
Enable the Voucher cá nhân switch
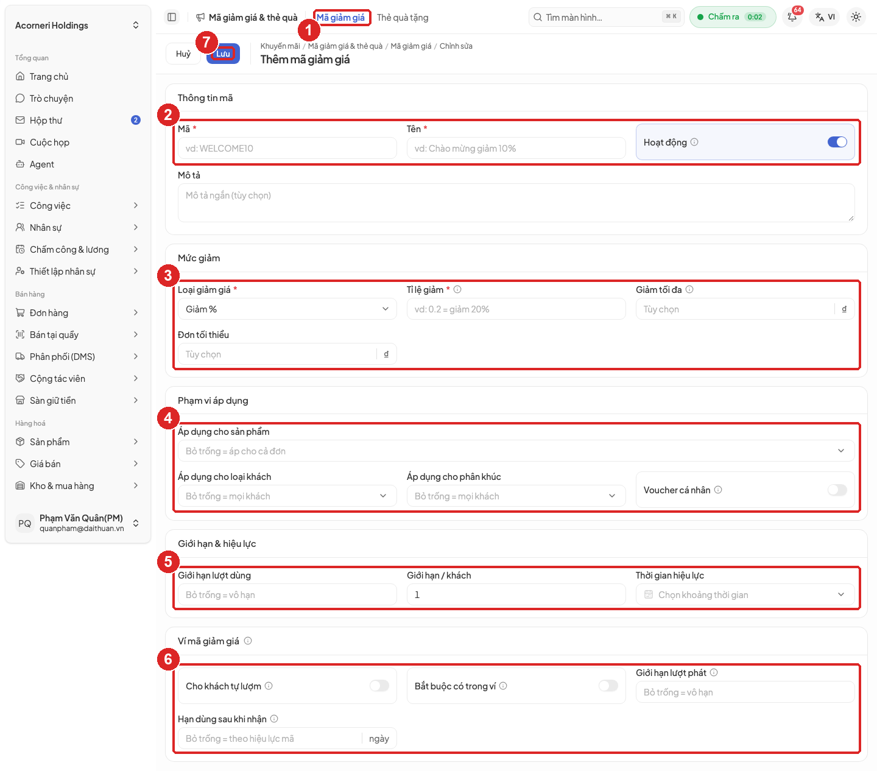click(x=837, y=490)
